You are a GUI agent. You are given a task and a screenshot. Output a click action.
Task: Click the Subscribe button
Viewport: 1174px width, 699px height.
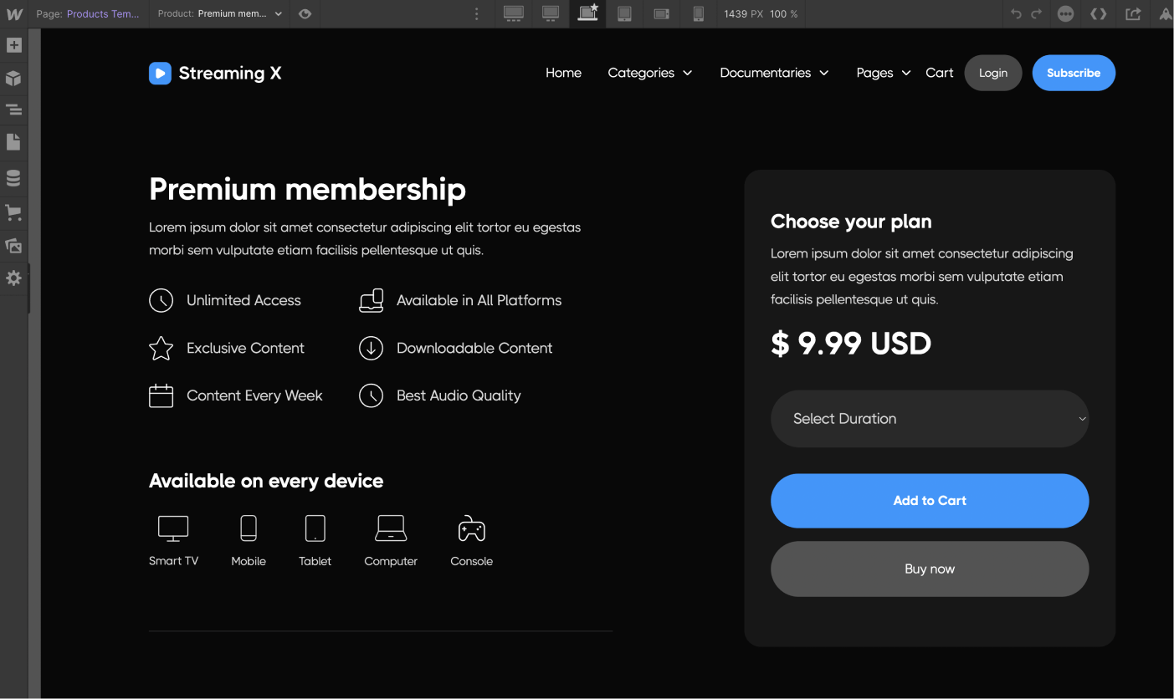click(x=1074, y=73)
